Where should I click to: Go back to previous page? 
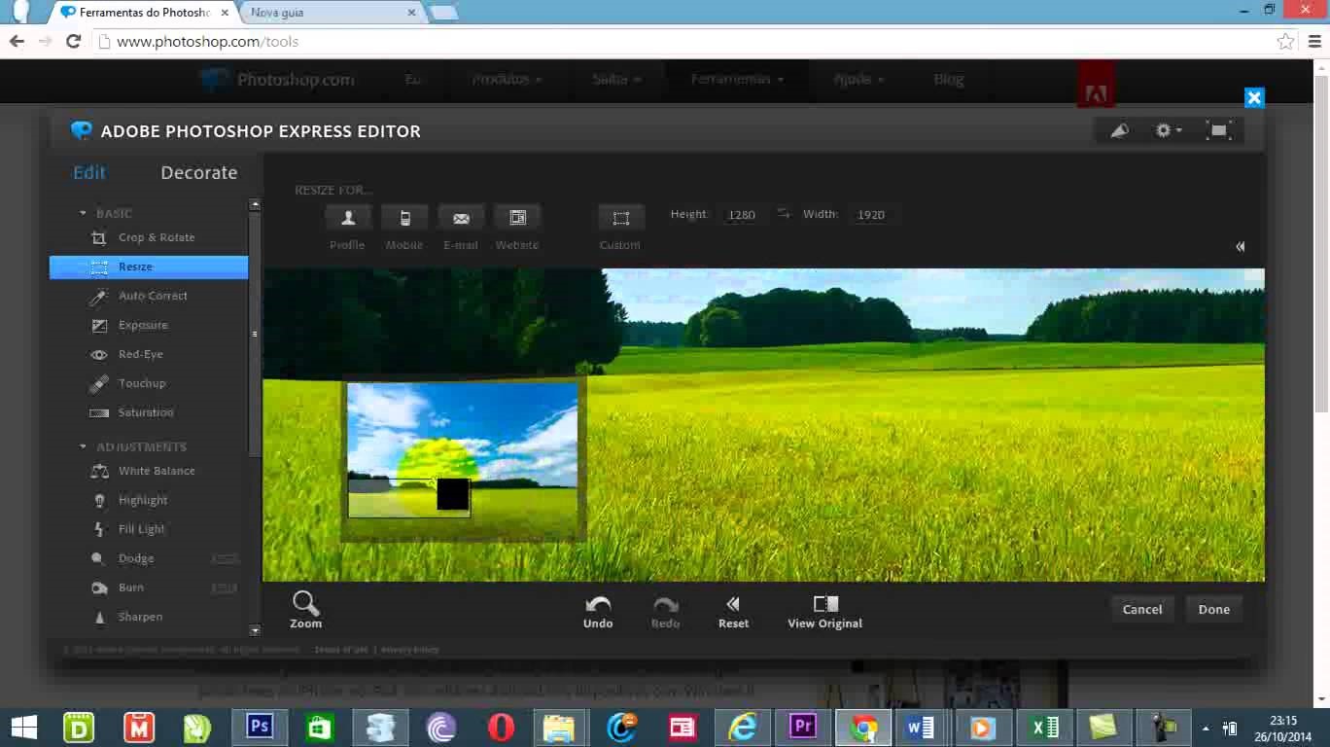[x=17, y=41]
